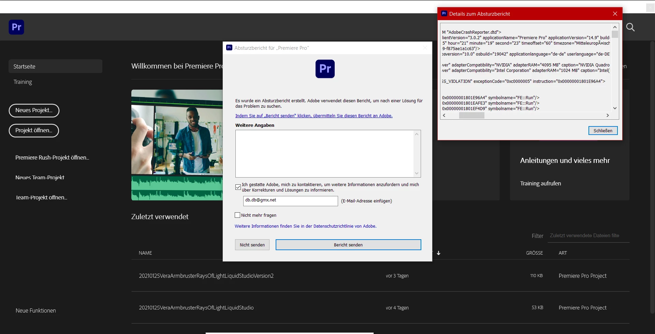Click the AdobeCrashReporter.dtd line in details
The width and height of the screenshot is (655, 334).
point(471,32)
